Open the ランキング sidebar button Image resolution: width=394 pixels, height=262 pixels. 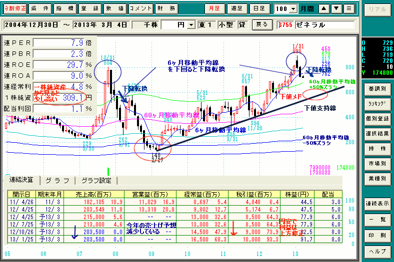[x=377, y=103]
